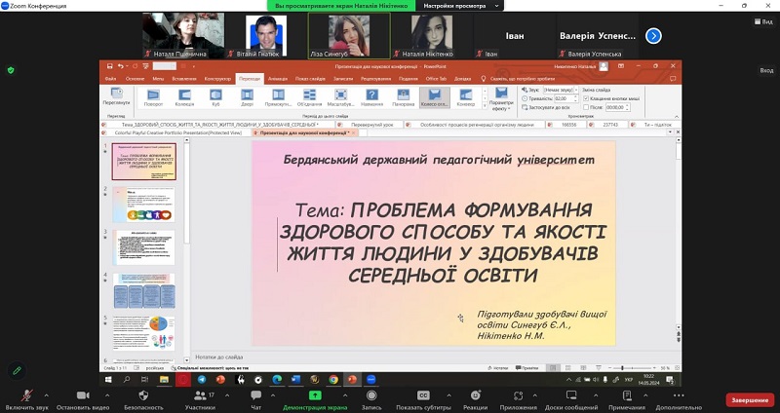Click transition duration field '02,00'
The height and width of the screenshot is (413, 780).
(566, 98)
